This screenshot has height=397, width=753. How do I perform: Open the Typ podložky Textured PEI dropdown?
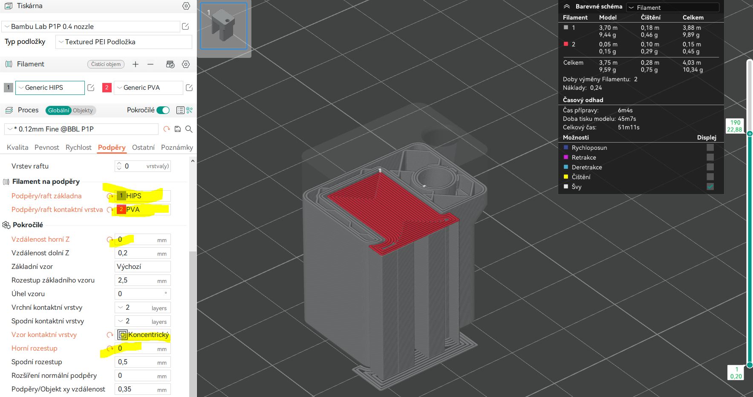pos(124,42)
